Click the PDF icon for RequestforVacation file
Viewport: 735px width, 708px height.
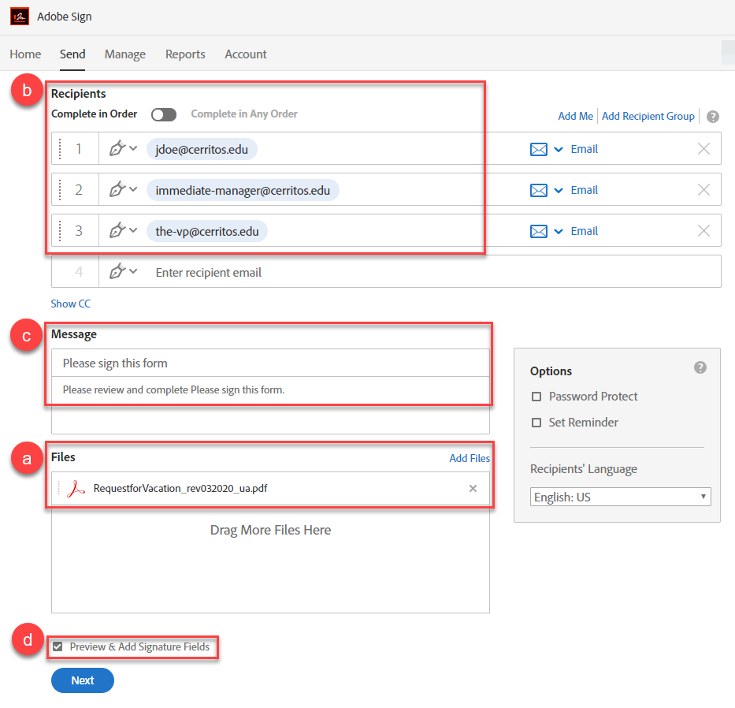click(76, 488)
